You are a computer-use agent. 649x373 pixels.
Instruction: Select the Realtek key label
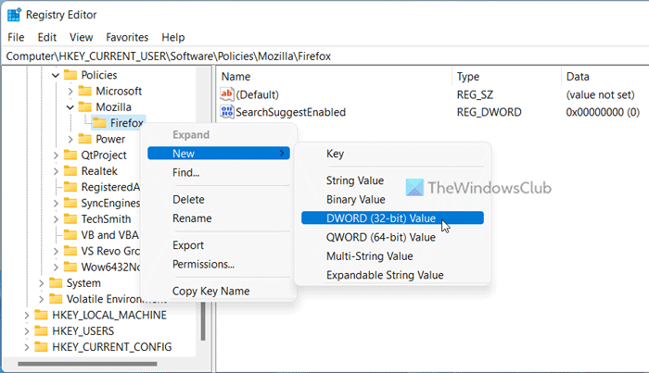tap(99, 171)
